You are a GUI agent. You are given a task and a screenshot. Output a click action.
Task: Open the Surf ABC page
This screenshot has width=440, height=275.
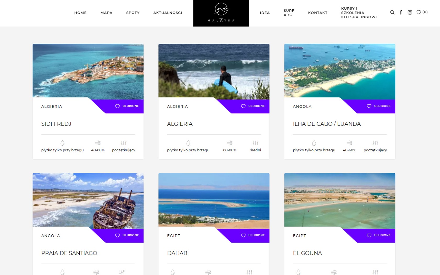pyautogui.click(x=289, y=13)
